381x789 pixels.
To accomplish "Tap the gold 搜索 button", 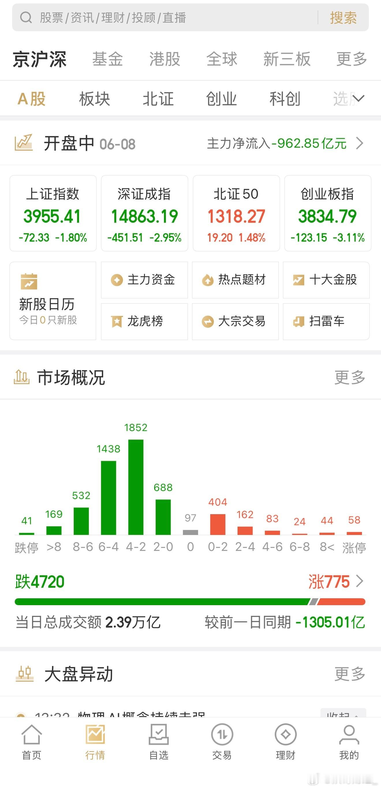I will [343, 17].
